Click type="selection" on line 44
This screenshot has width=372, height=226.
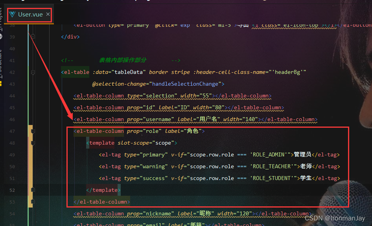152,96
